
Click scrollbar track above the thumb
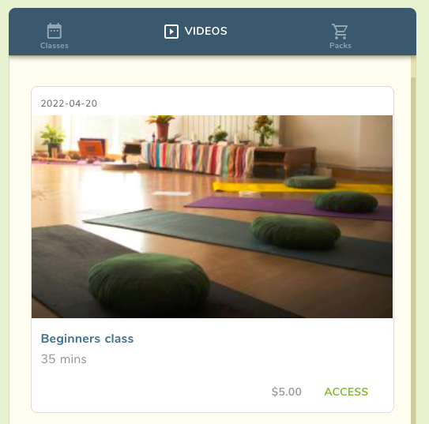413,66
